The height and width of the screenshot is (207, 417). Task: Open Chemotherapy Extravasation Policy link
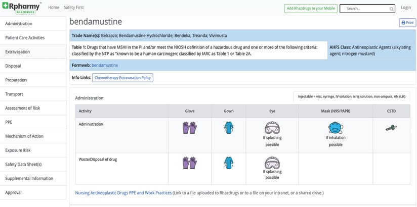(122, 78)
